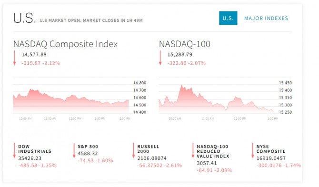319x187 pixels.
Task: Click the S&P 500 down arrow icon
Action: [74, 150]
